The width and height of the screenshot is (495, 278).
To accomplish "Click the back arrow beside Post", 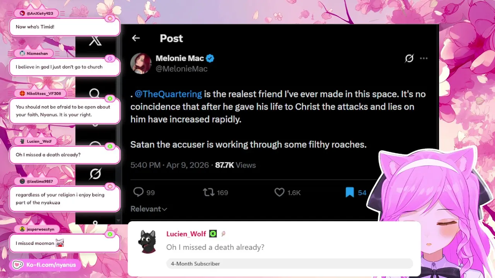I will pyautogui.click(x=136, y=38).
